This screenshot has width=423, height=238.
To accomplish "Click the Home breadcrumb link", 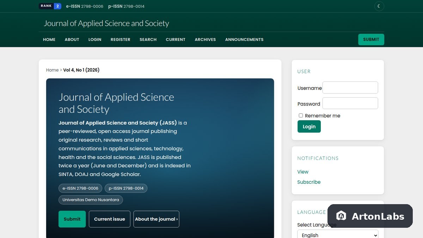I will pos(52,70).
